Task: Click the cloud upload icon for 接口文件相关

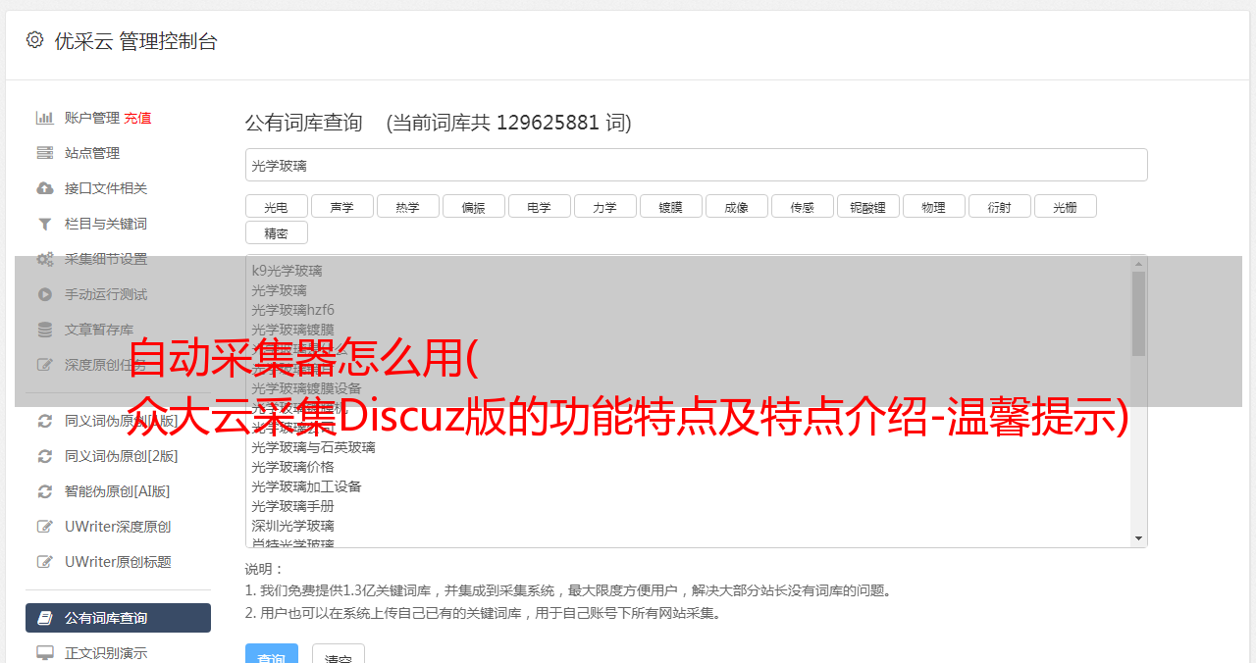Action: 45,188
